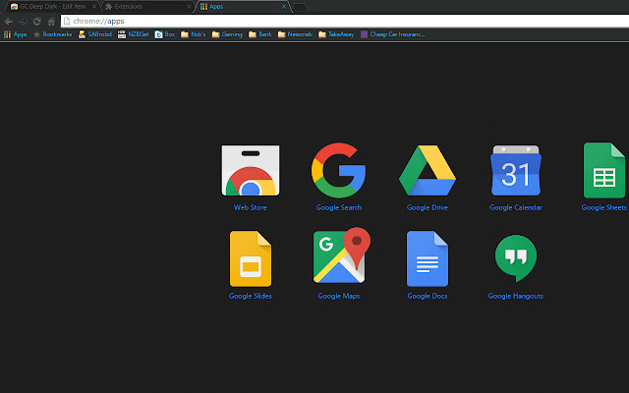Open the SABnzbd bookmark
The height and width of the screenshot is (393, 629).
[x=94, y=34]
